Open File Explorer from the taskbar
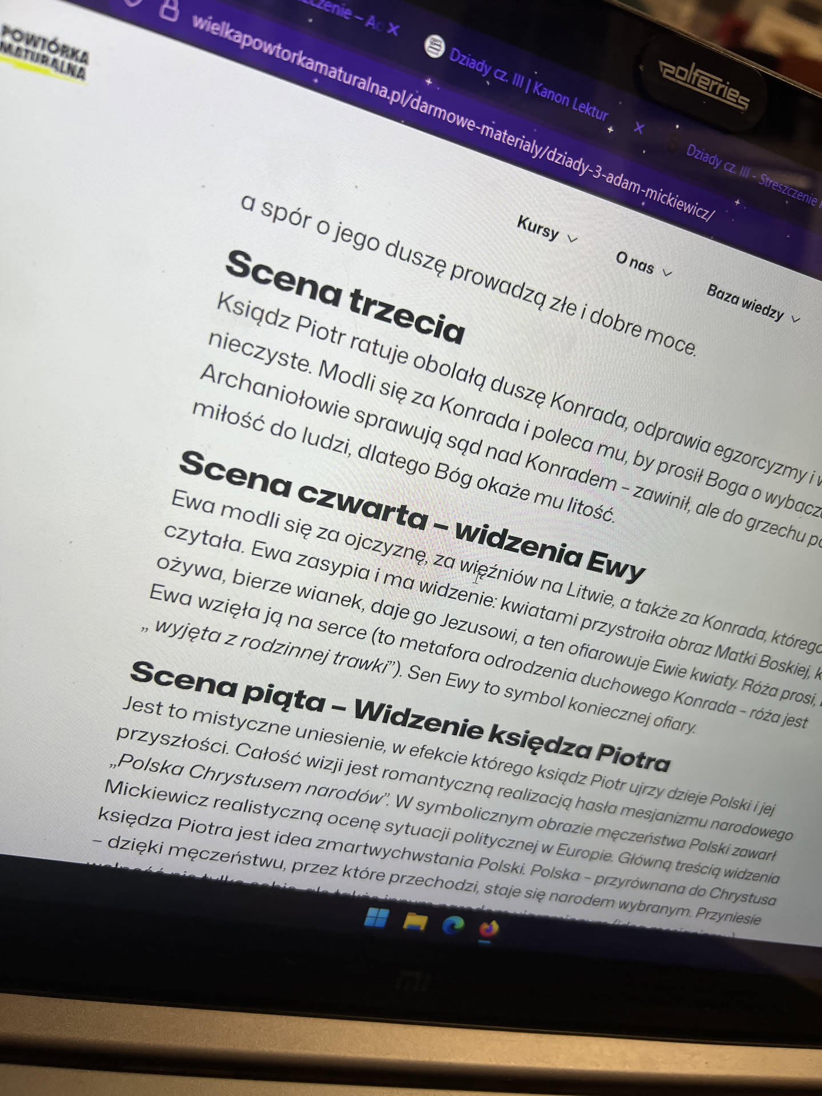Screen dimensions: 822x1096 click(x=415, y=921)
